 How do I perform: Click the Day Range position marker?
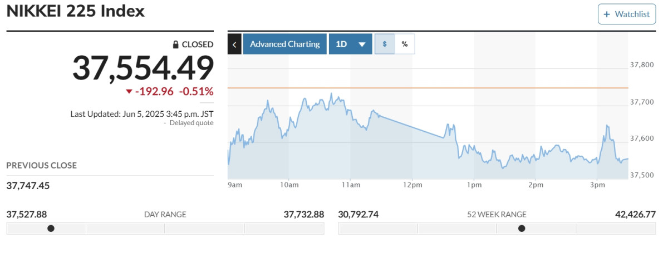click(x=51, y=228)
